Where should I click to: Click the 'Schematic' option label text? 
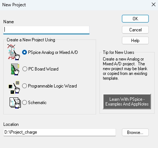pos(37,103)
